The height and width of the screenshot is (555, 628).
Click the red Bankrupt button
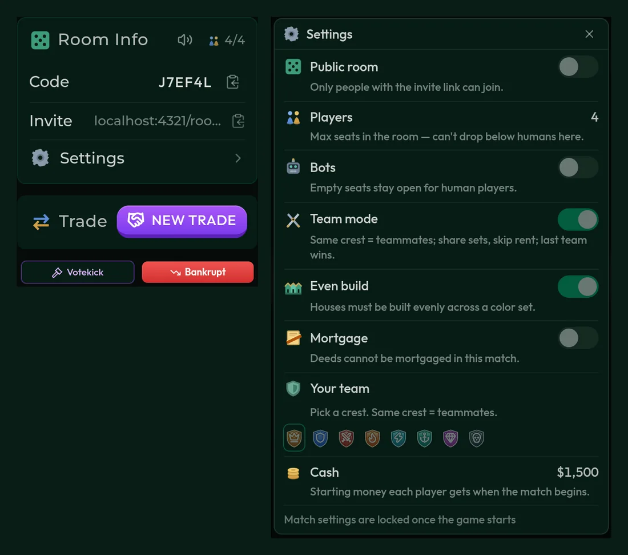click(x=198, y=272)
